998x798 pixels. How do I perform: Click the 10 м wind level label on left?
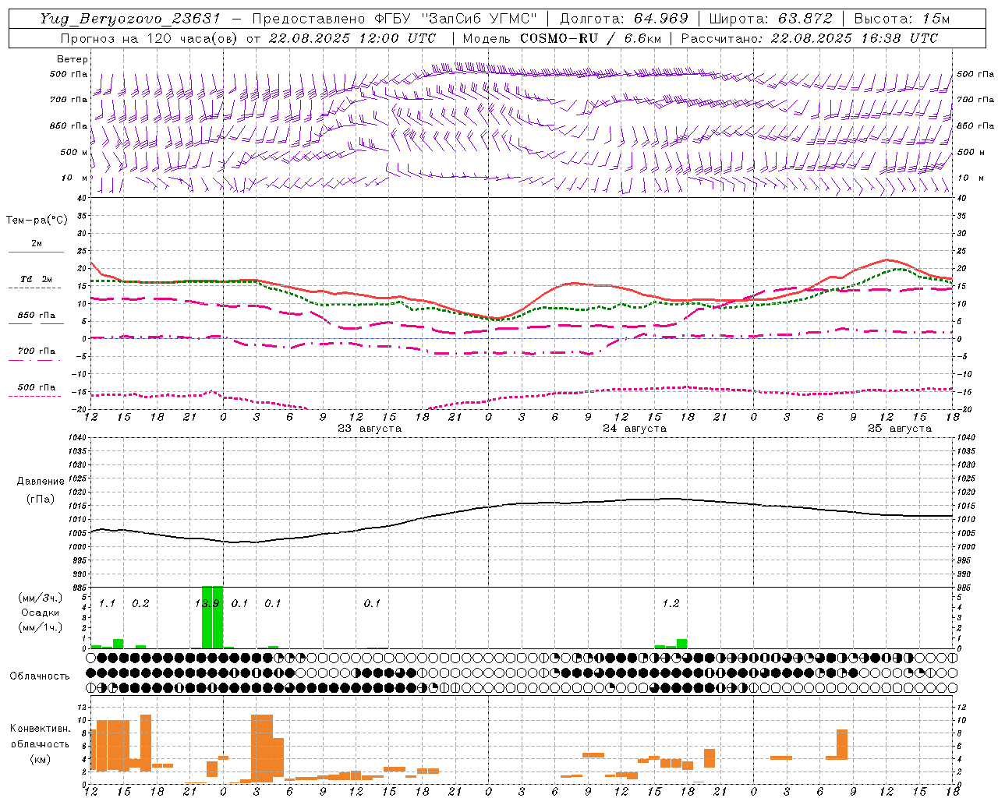(75, 178)
